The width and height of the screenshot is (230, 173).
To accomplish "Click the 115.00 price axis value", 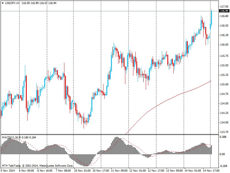I will (x=224, y=84).
